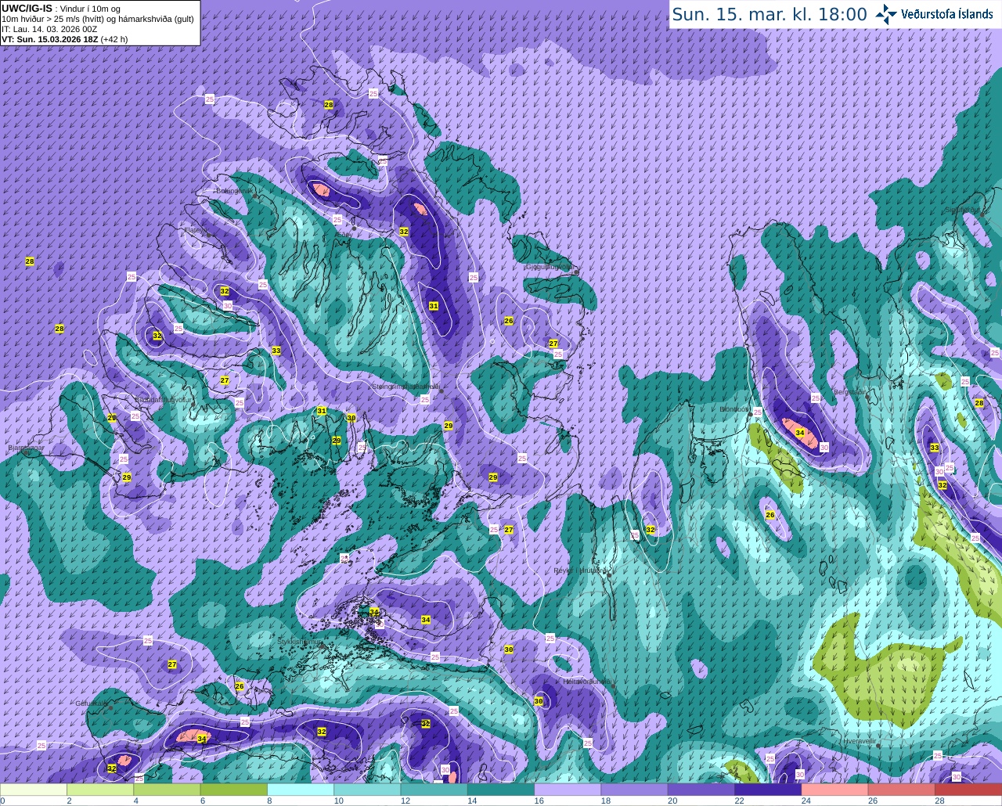1002x806 pixels.
Task: Click the Stykkishólmur place label
Action: click(300, 642)
